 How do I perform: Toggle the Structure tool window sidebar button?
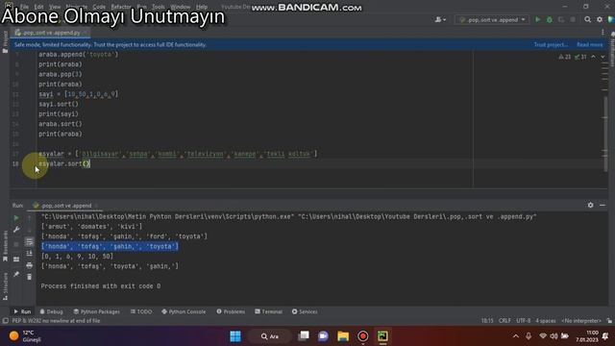5,286
